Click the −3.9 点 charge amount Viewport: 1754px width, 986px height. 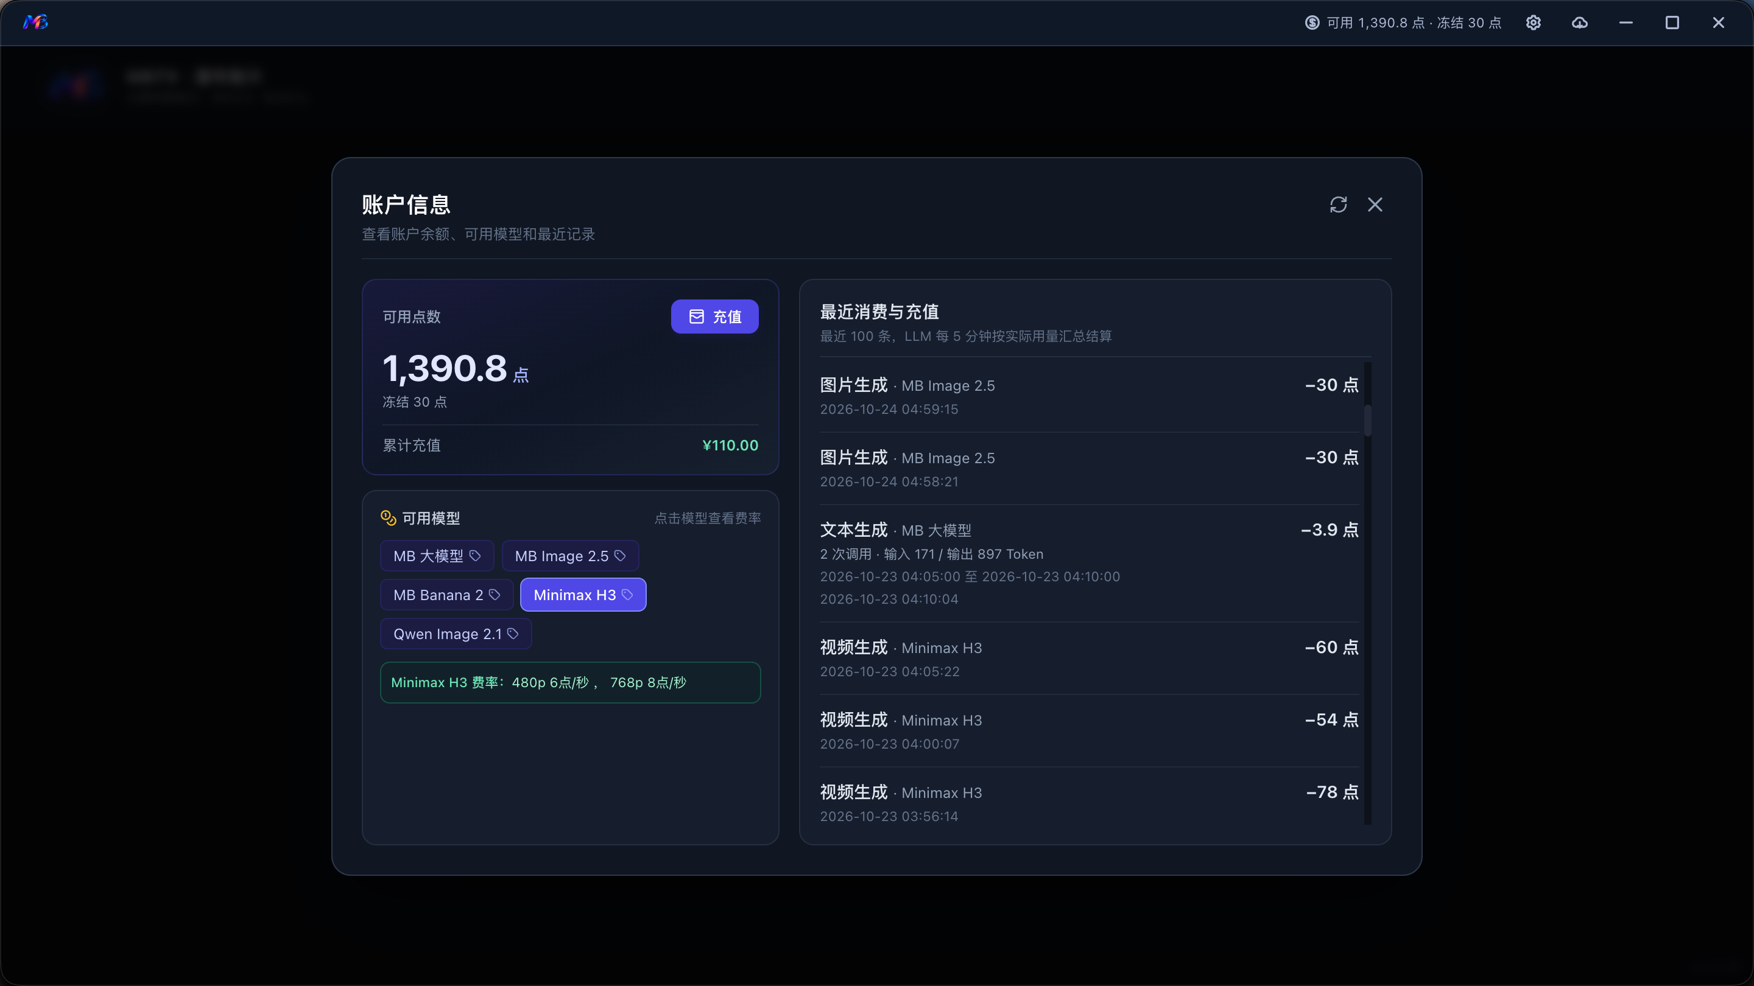[1330, 530]
